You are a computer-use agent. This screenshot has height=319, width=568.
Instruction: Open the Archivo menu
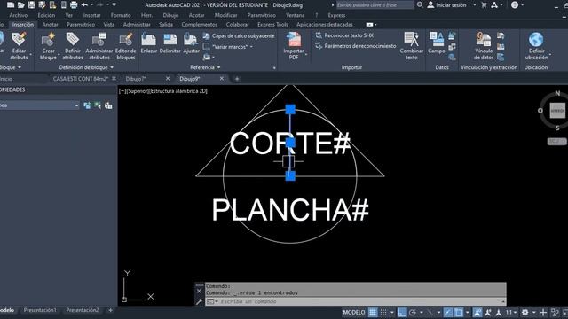pos(18,15)
